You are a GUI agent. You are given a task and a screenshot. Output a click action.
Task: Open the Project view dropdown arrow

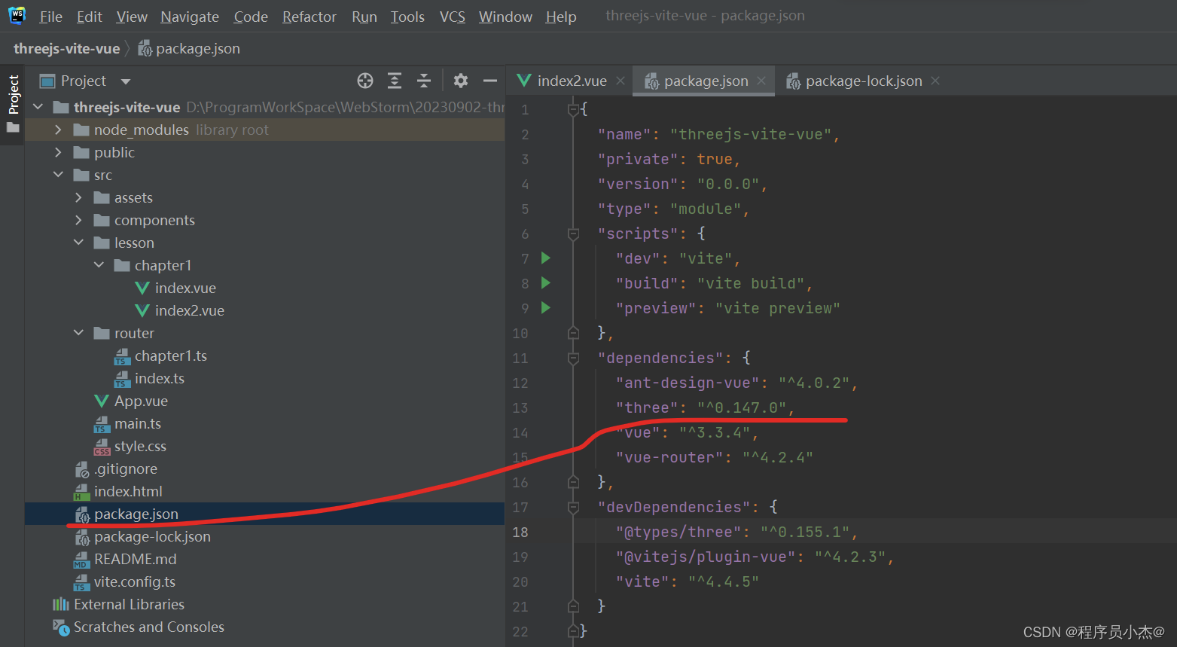coord(126,81)
